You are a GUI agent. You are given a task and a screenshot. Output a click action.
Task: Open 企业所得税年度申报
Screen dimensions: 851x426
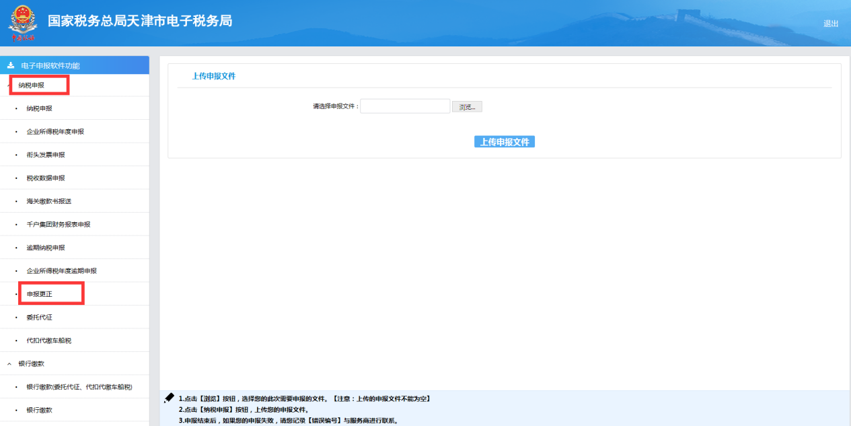[x=55, y=132]
